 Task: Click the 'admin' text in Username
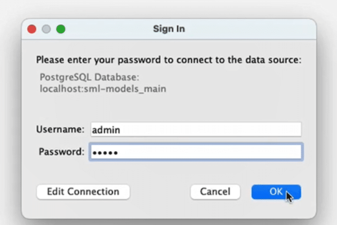106,130
